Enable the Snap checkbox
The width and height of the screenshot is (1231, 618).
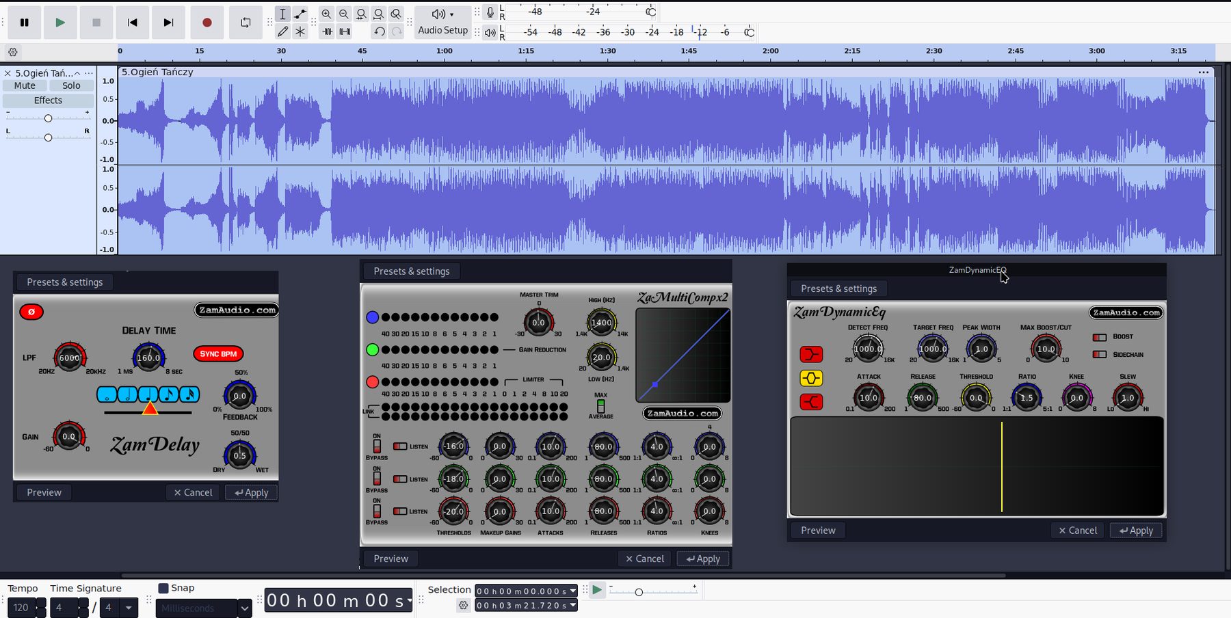coord(163,588)
